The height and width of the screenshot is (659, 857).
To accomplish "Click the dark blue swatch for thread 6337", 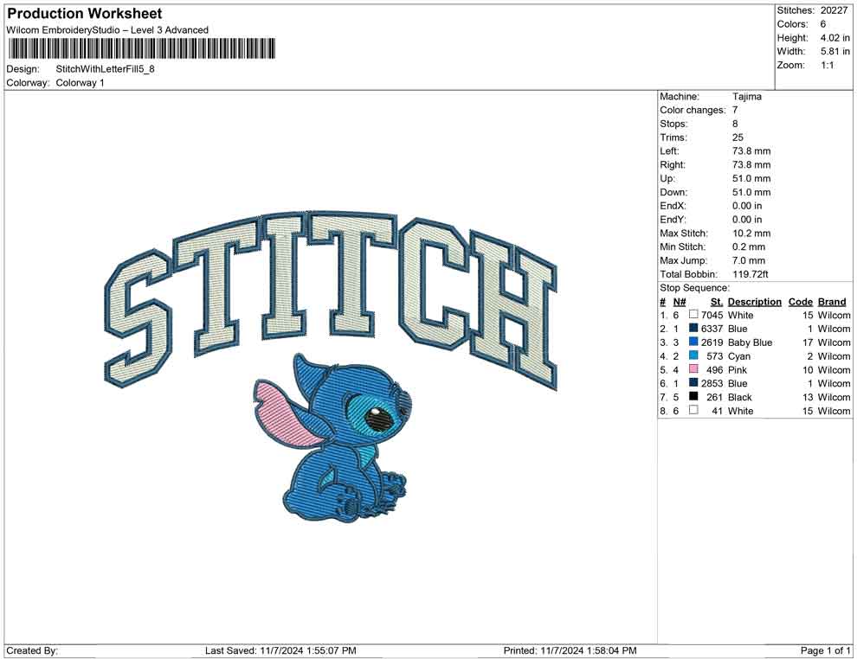I will (x=693, y=328).
